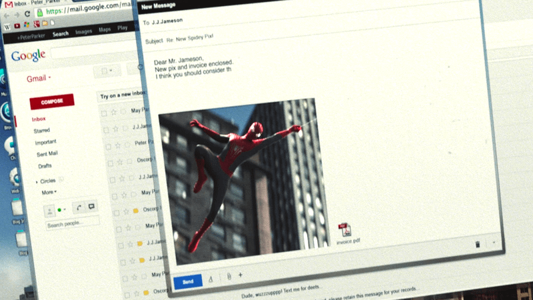Open the Google+ bookmark icon
Image resolution: width=533 pixels, height=300 pixels.
click(37, 24)
